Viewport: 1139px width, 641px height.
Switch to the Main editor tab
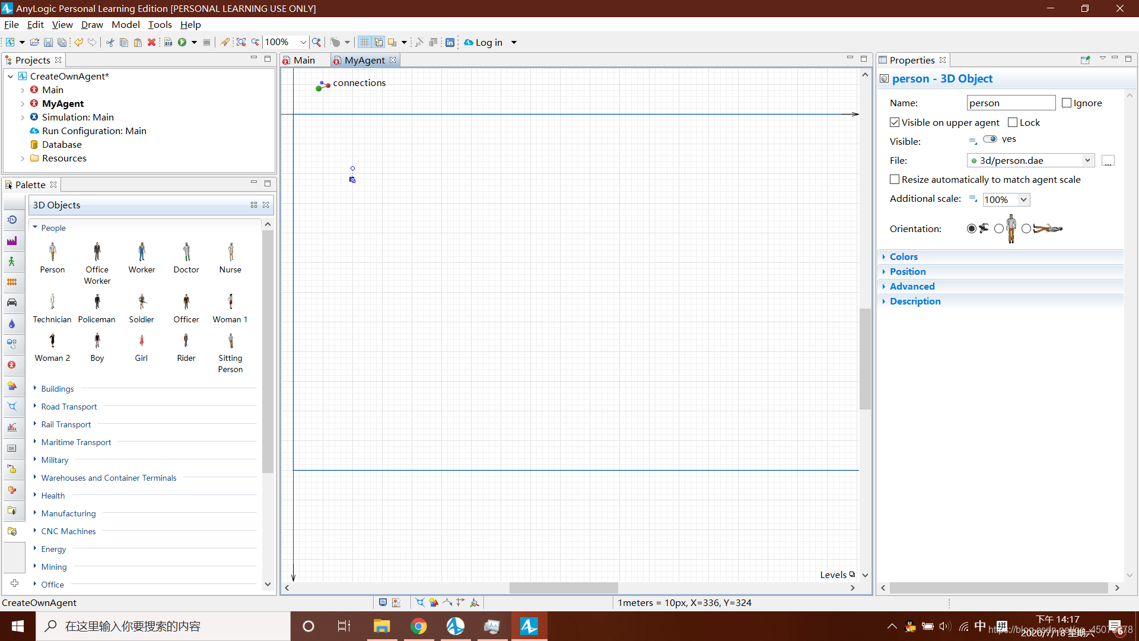click(x=304, y=59)
